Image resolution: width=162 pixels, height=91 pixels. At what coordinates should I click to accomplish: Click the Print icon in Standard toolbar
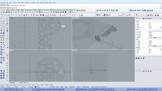click(9, 12)
